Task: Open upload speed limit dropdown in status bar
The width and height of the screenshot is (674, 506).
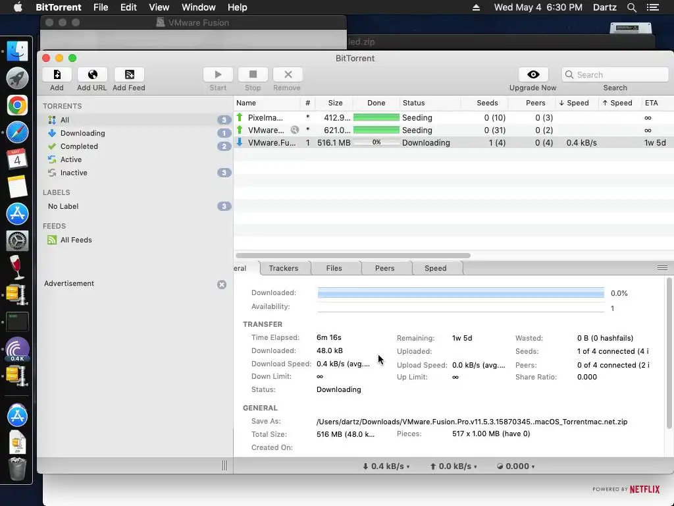Action: point(454,466)
